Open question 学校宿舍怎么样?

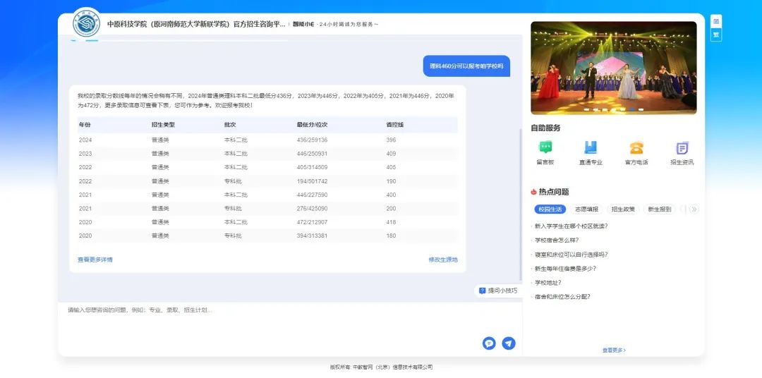(x=557, y=240)
